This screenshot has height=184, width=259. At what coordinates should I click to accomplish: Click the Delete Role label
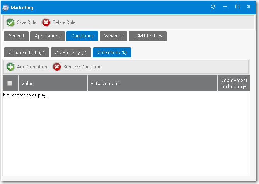coord(64,22)
